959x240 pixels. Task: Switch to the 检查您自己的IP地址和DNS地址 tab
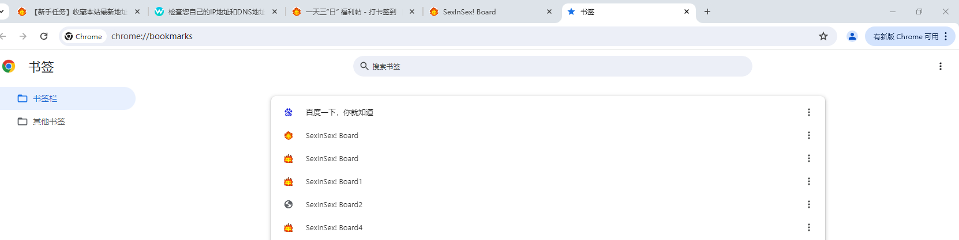tap(216, 12)
